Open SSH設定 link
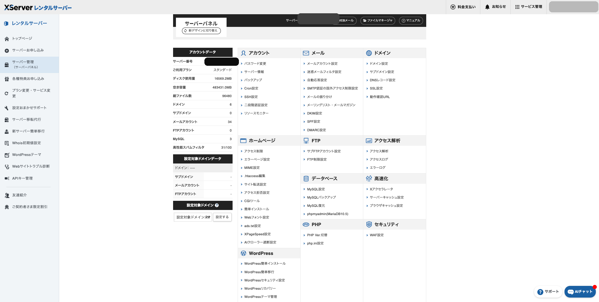The image size is (599, 302). (x=251, y=97)
